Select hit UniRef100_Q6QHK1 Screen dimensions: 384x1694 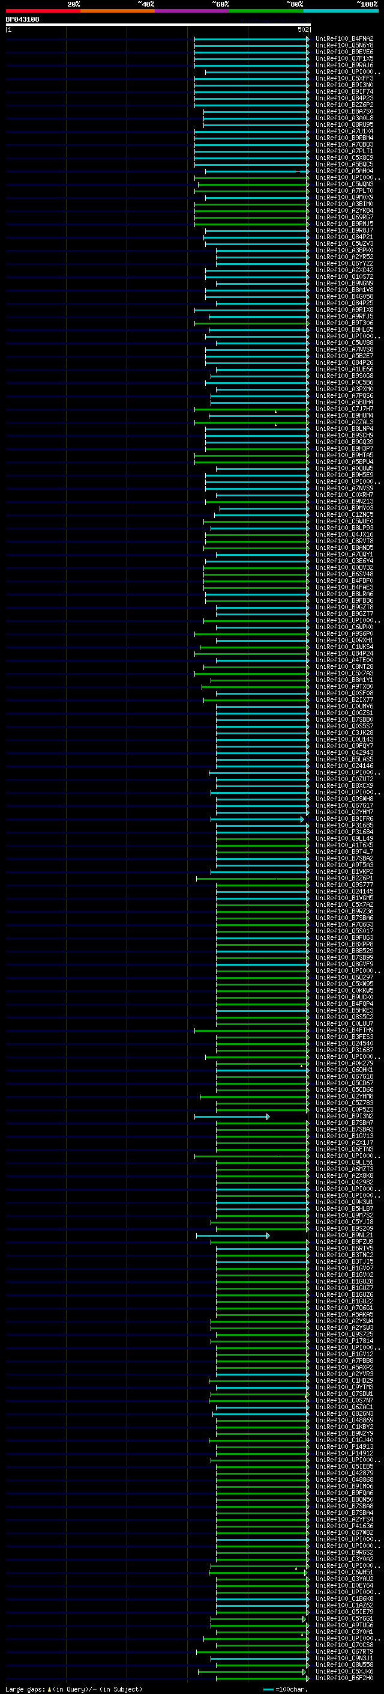click(344, 1070)
